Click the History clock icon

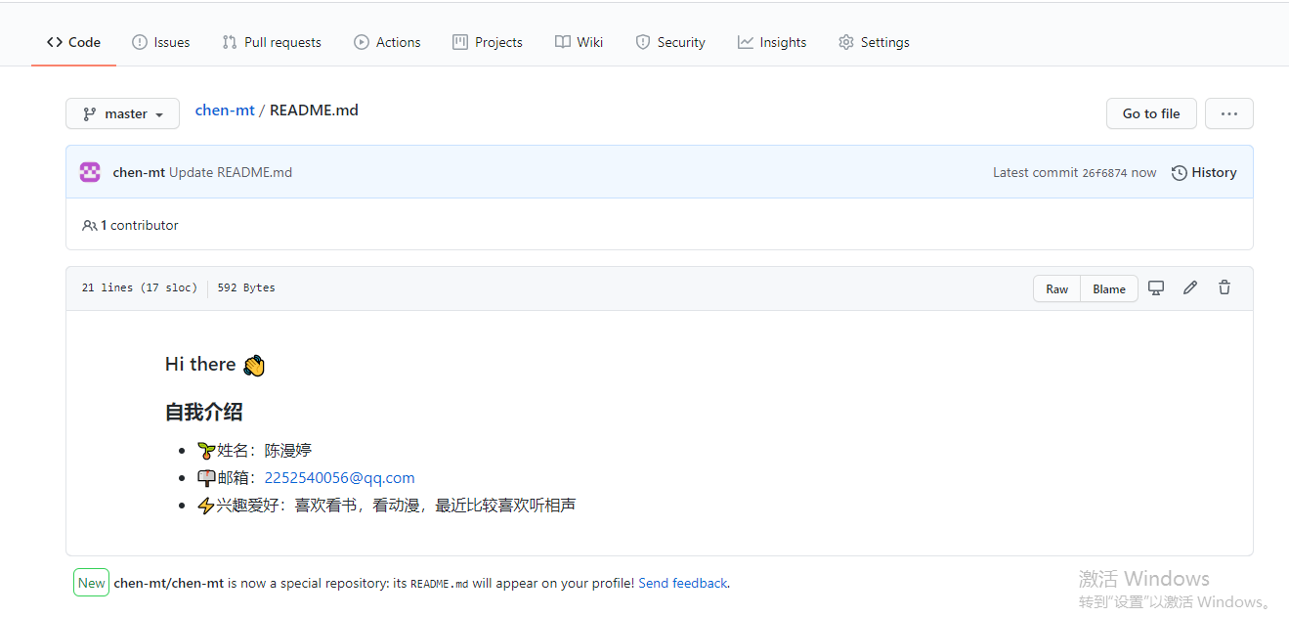pos(1180,173)
